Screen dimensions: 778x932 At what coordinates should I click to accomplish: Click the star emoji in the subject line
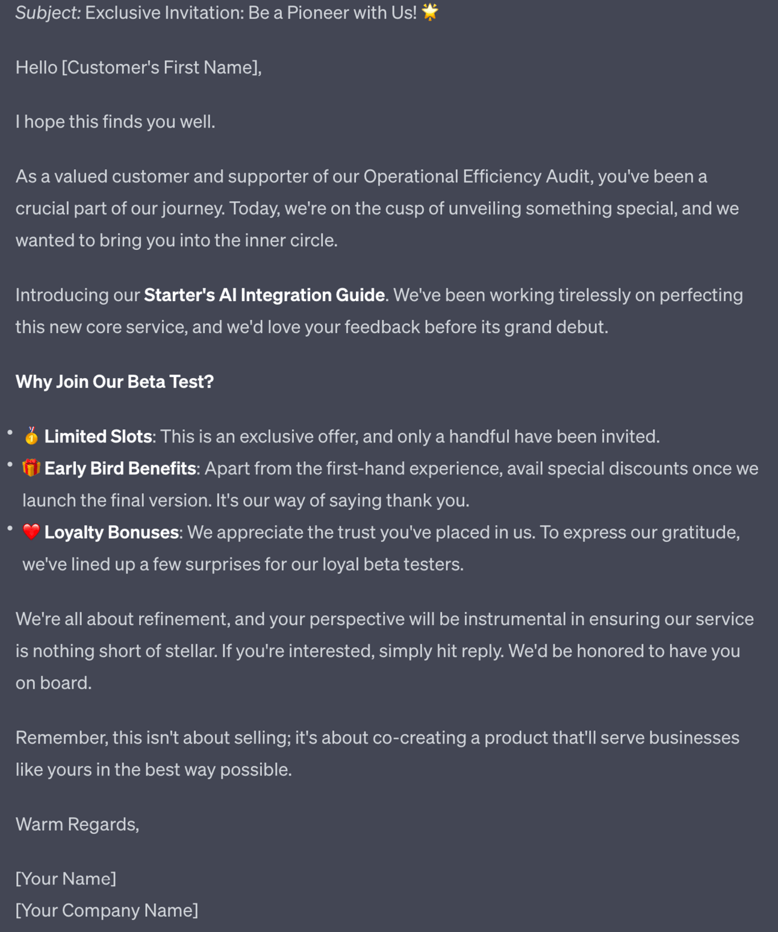pyautogui.click(x=430, y=12)
